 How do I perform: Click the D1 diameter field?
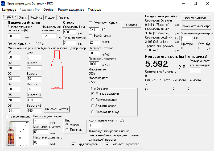[14, 57]
